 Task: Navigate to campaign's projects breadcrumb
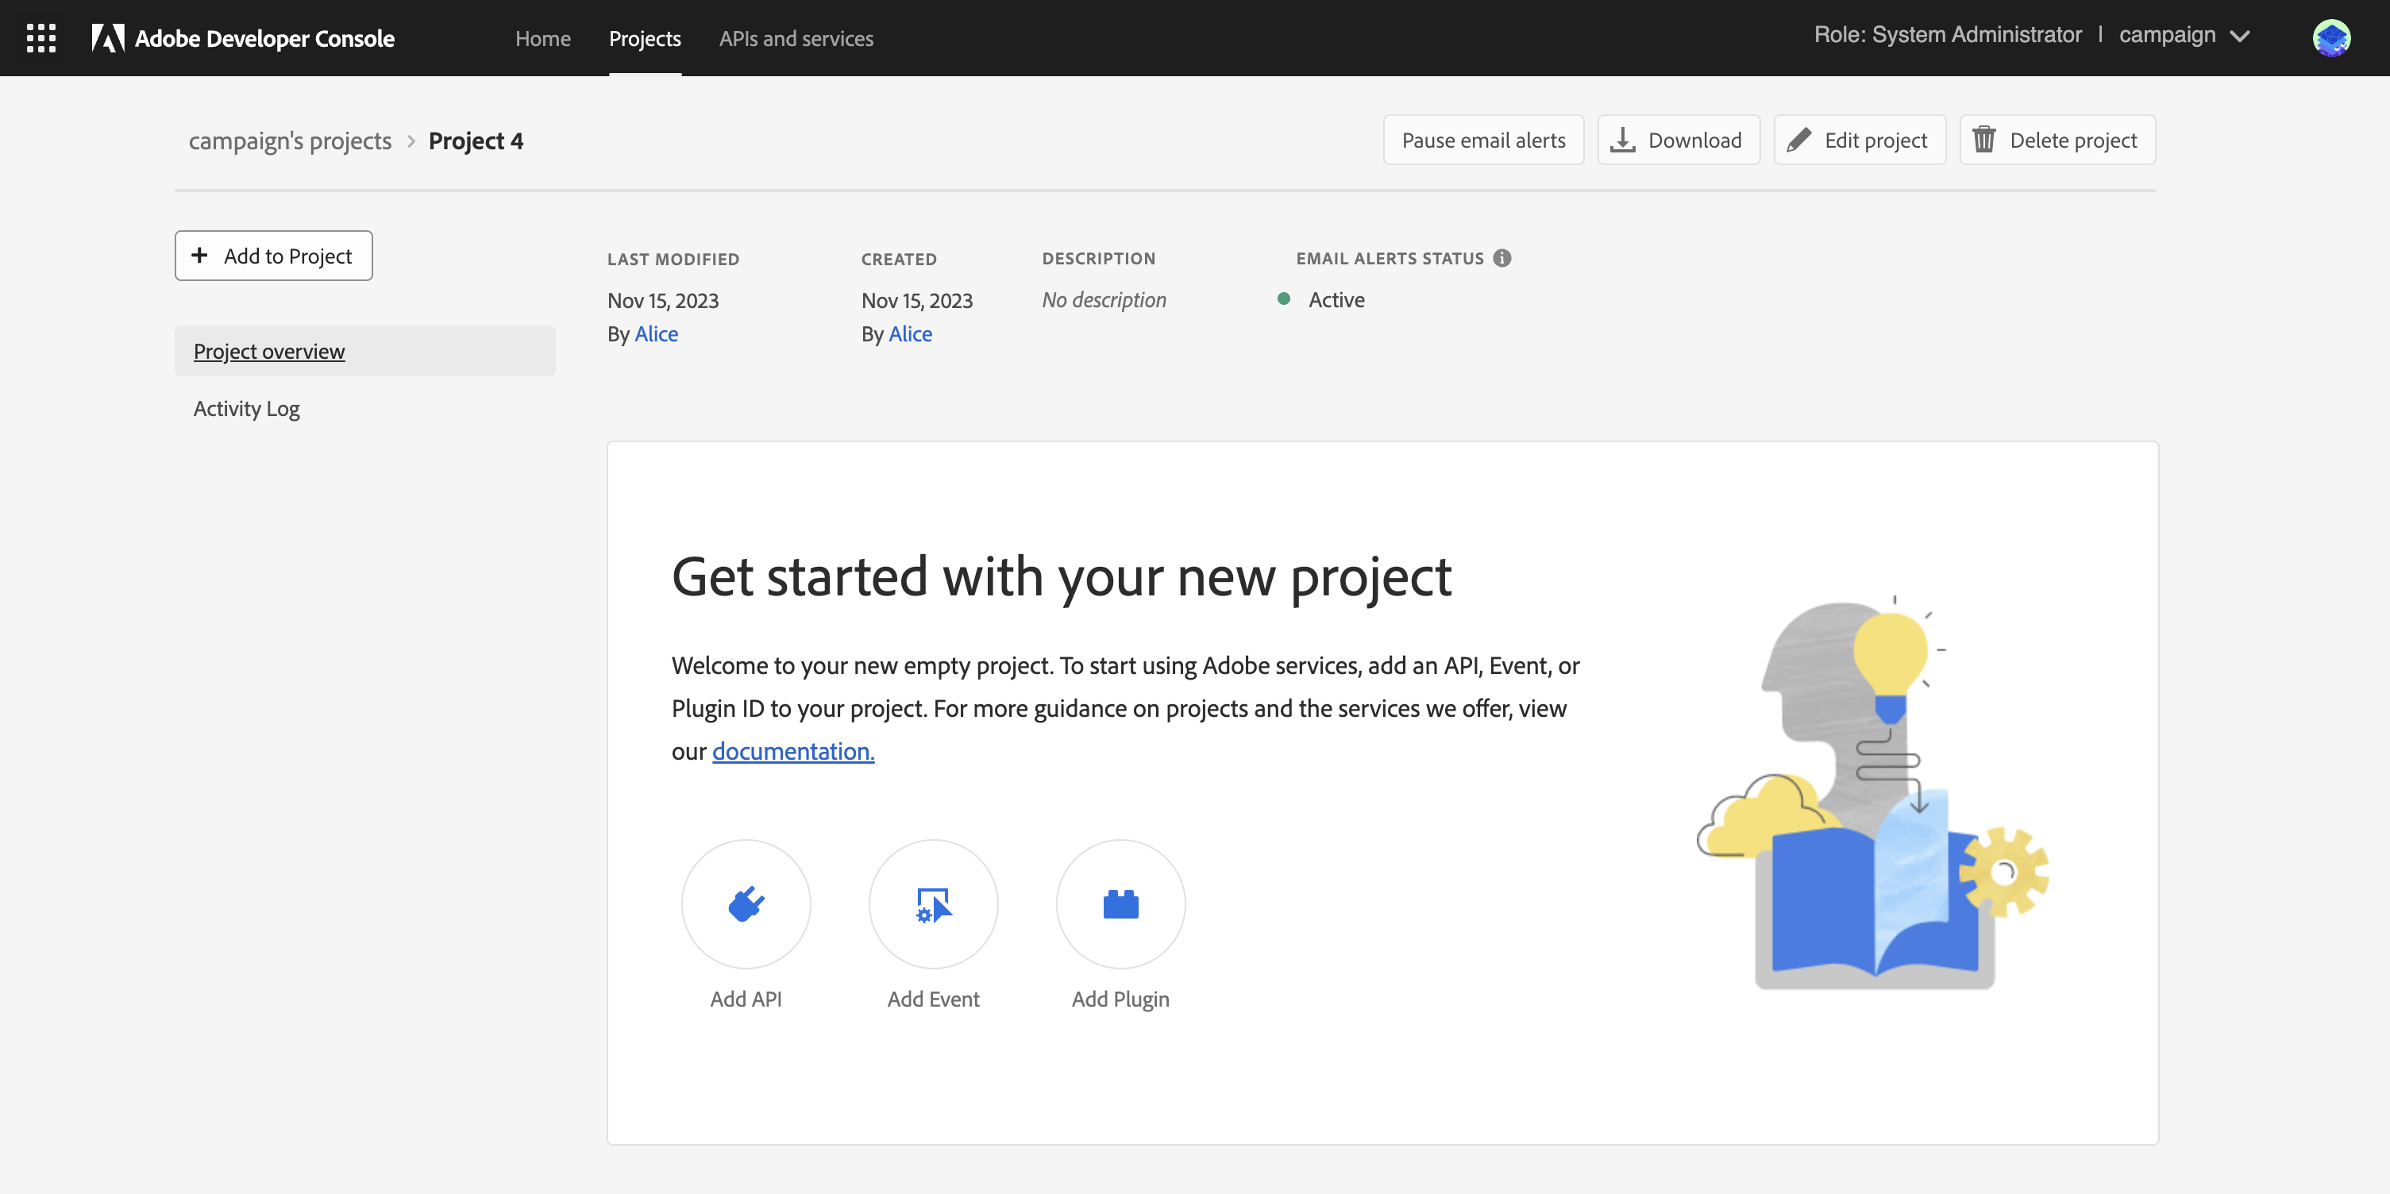pos(291,141)
